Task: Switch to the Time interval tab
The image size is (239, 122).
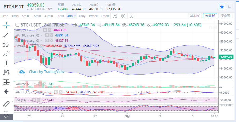Action: [x=4, y=16]
